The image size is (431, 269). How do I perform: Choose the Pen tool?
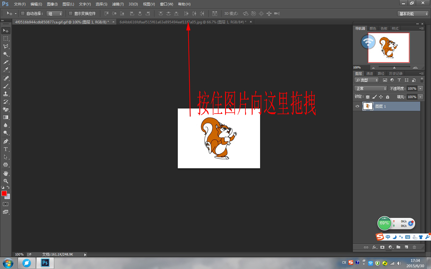pyautogui.click(x=6, y=141)
